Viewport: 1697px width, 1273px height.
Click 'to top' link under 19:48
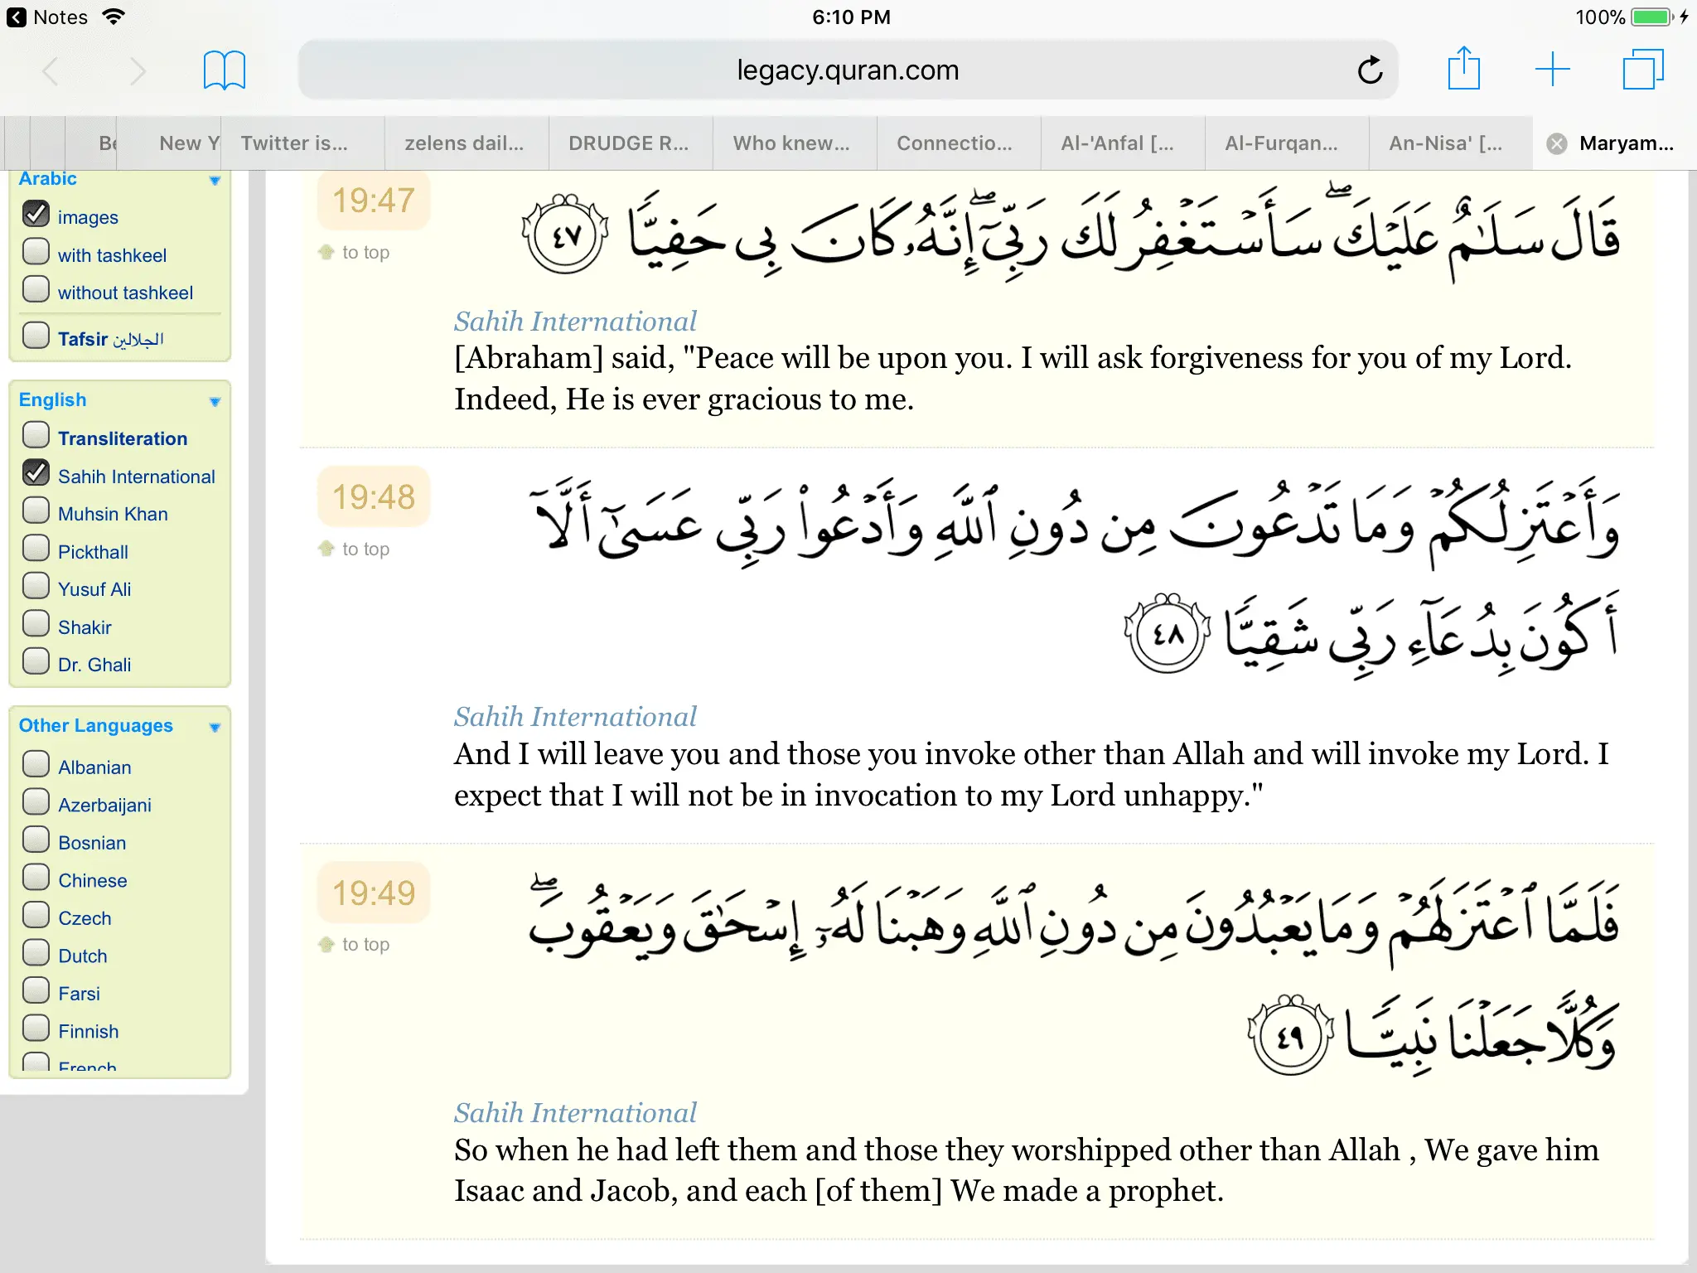pyautogui.click(x=365, y=549)
